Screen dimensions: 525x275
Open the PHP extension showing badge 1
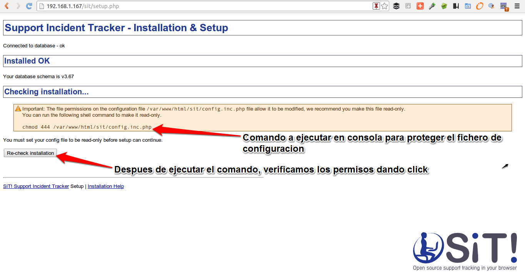[x=503, y=6]
